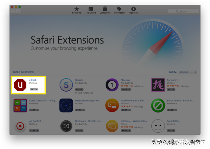
Task: Open Block Ad Pro - Block int... title
Action: click(181, 101)
